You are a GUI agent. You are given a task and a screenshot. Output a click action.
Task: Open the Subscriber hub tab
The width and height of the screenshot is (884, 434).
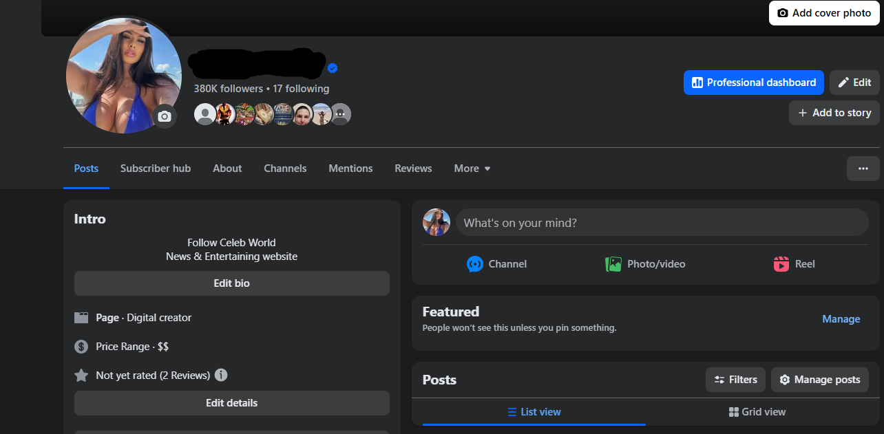tap(156, 169)
